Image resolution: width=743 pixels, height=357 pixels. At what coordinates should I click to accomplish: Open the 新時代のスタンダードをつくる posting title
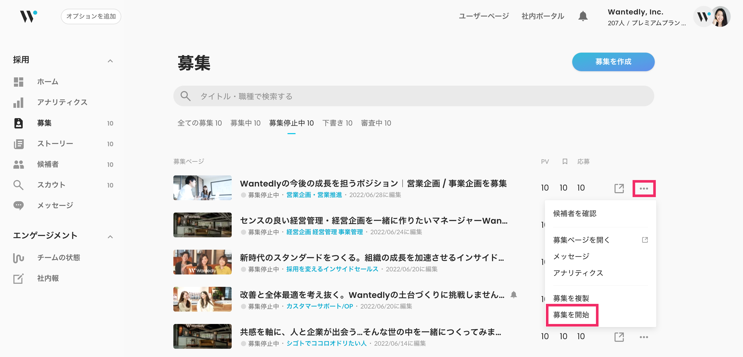pyautogui.click(x=372, y=257)
